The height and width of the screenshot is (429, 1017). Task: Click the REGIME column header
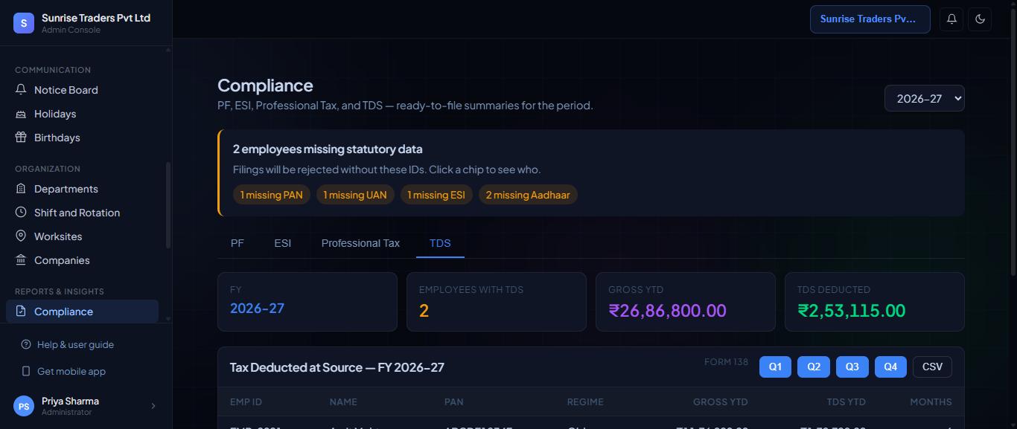(585, 401)
